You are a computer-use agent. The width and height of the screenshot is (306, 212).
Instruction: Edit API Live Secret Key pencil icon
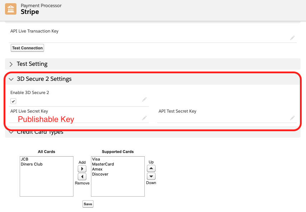[144, 118]
